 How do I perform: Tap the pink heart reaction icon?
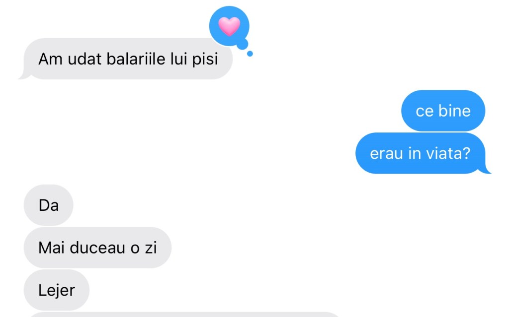(x=229, y=26)
